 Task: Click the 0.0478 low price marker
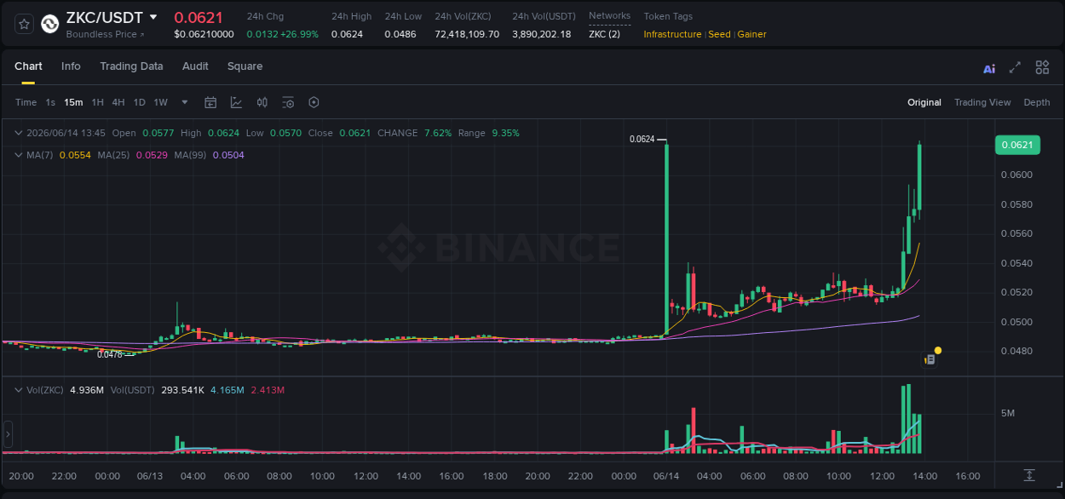click(110, 353)
